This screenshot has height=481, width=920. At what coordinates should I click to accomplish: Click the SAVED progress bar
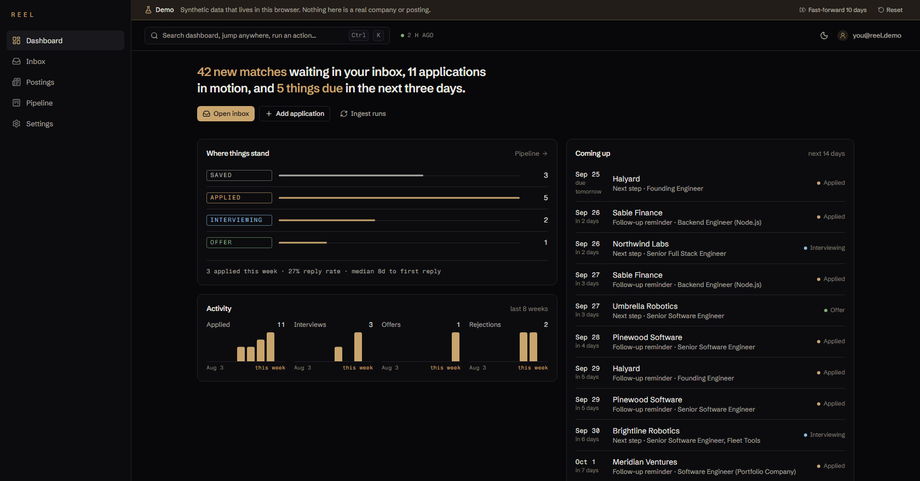[399, 175]
